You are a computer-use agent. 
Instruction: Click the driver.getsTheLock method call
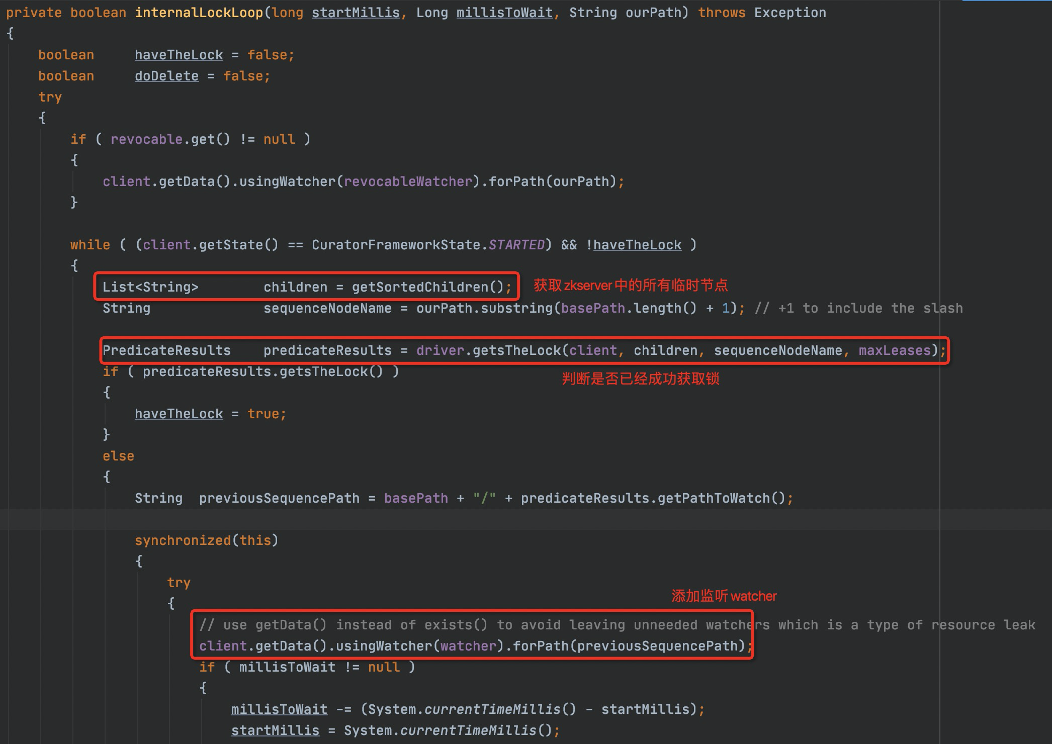[516, 350]
